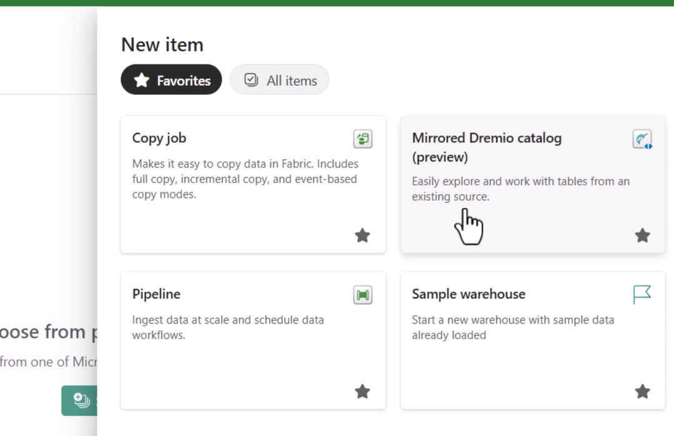Click the Copy job description text
The height and width of the screenshot is (436, 674).
pos(245,179)
